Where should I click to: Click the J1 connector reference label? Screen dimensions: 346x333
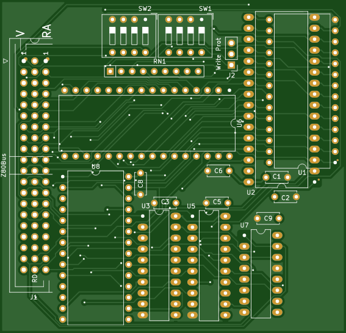pos(34,297)
